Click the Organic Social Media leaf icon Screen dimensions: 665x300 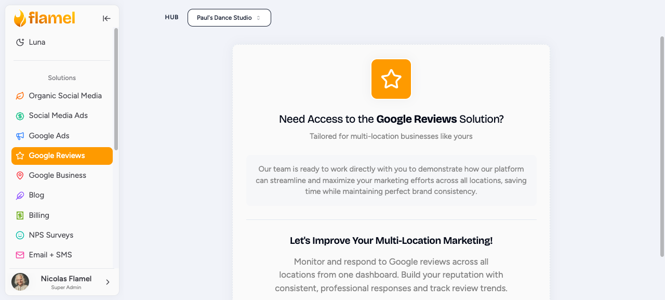(20, 96)
